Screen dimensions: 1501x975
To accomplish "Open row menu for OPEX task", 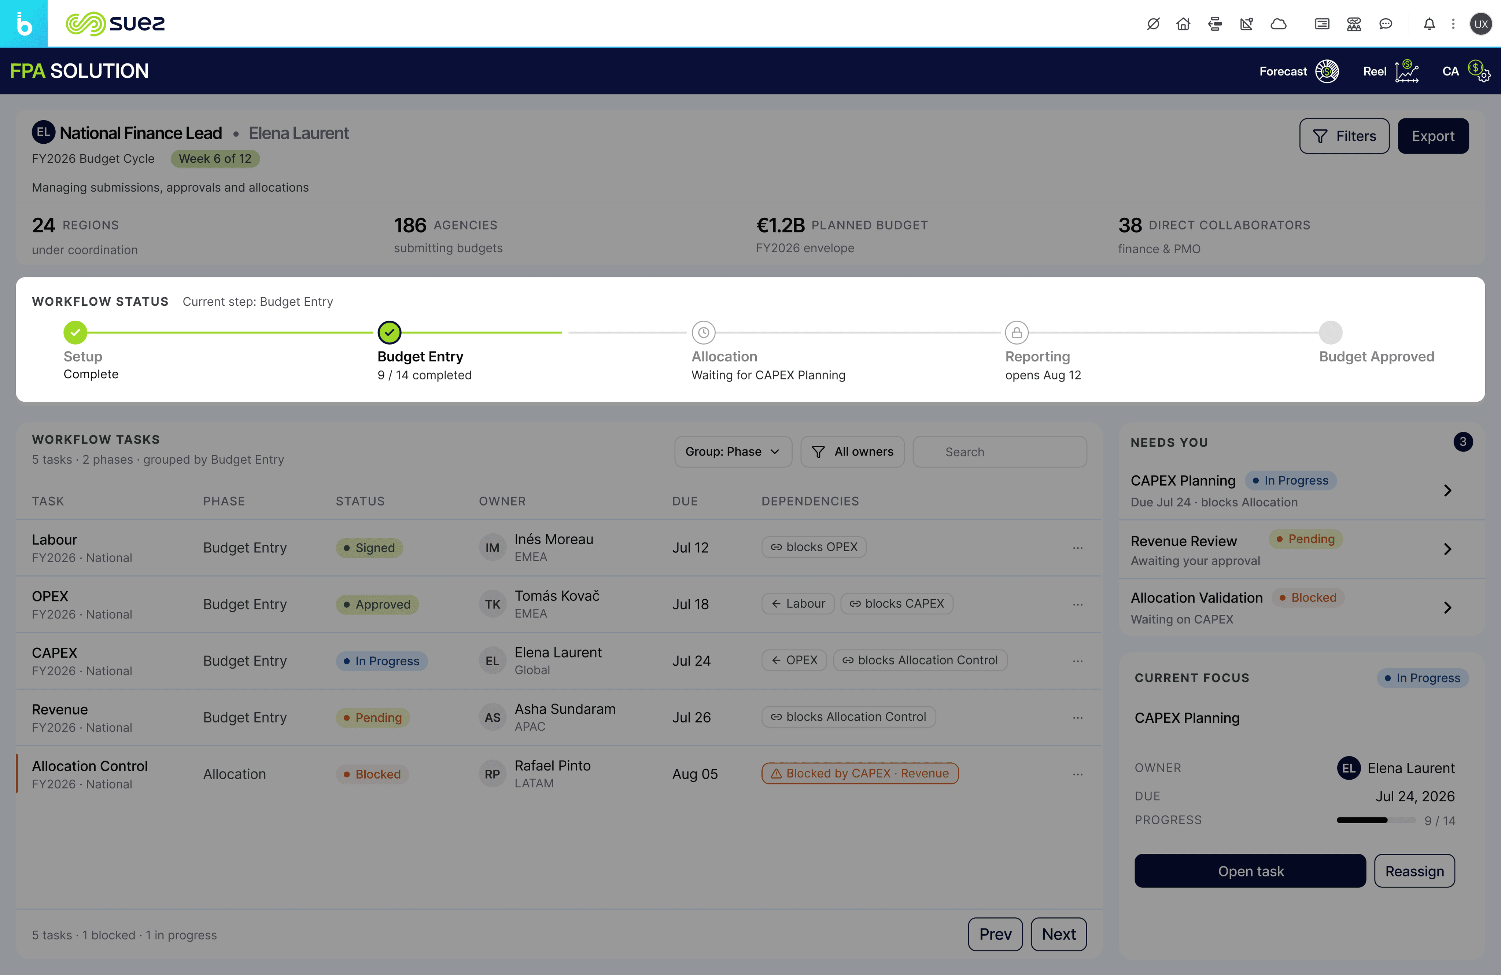I will click(1078, 604).
